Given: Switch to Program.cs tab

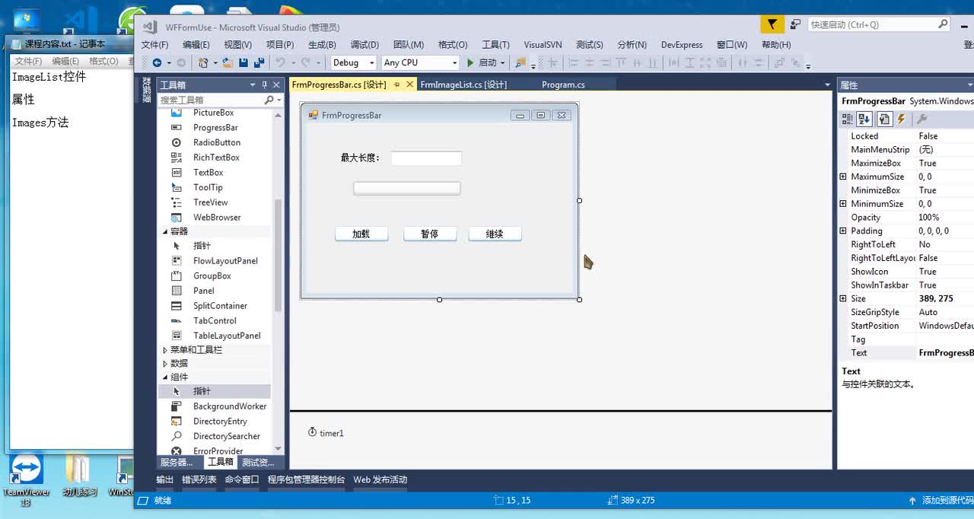Looking at the screenshot, I should [563, 84].
